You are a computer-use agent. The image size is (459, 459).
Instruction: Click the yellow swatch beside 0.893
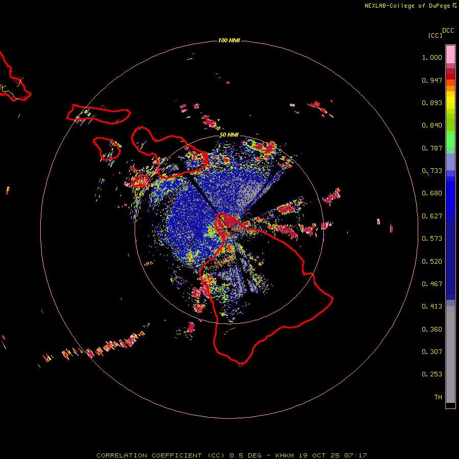[450, 103]
